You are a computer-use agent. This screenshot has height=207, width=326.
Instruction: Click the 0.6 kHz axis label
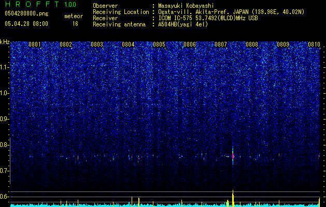(5, 197)
